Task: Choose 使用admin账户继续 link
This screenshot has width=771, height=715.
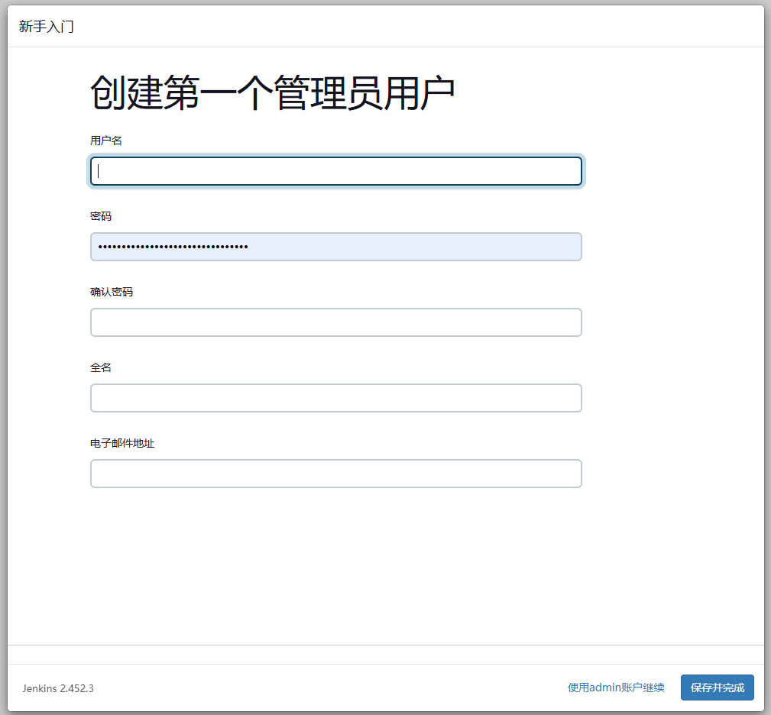Action: [x=616, y=687]
